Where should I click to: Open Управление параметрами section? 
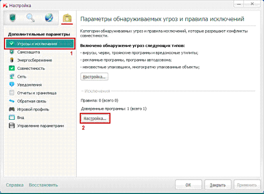(x=41, y=126)
